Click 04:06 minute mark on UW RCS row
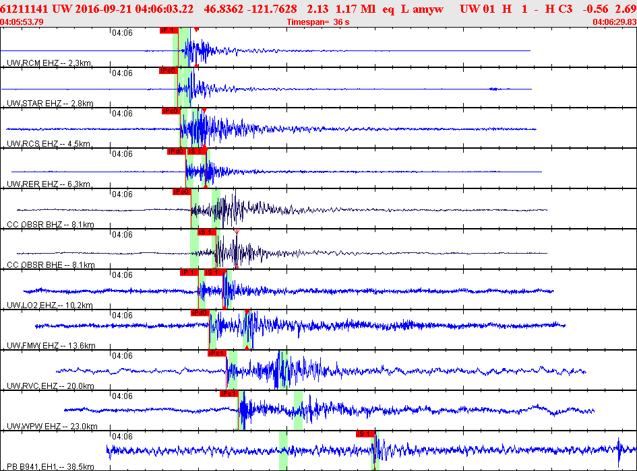The height and width of the screenshot is (471, 637). [x=122, y=114]
